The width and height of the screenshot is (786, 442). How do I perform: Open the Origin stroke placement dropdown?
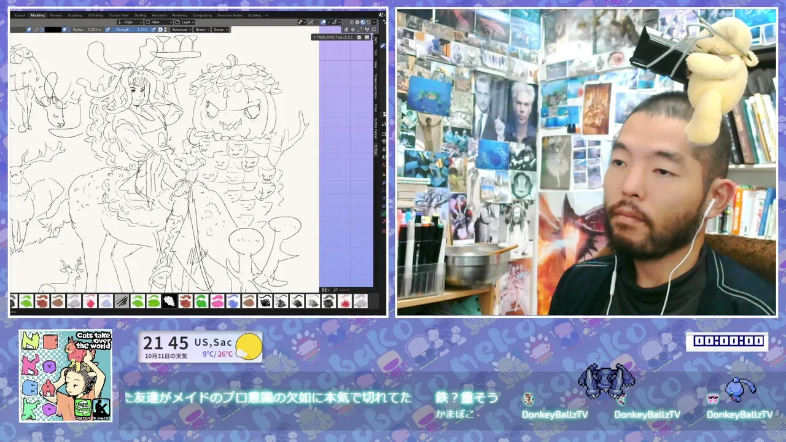[130, 22]
